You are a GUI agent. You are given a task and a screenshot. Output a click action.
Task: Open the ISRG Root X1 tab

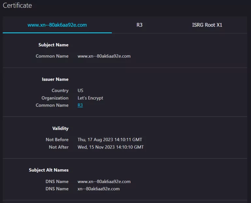[207, 25]
